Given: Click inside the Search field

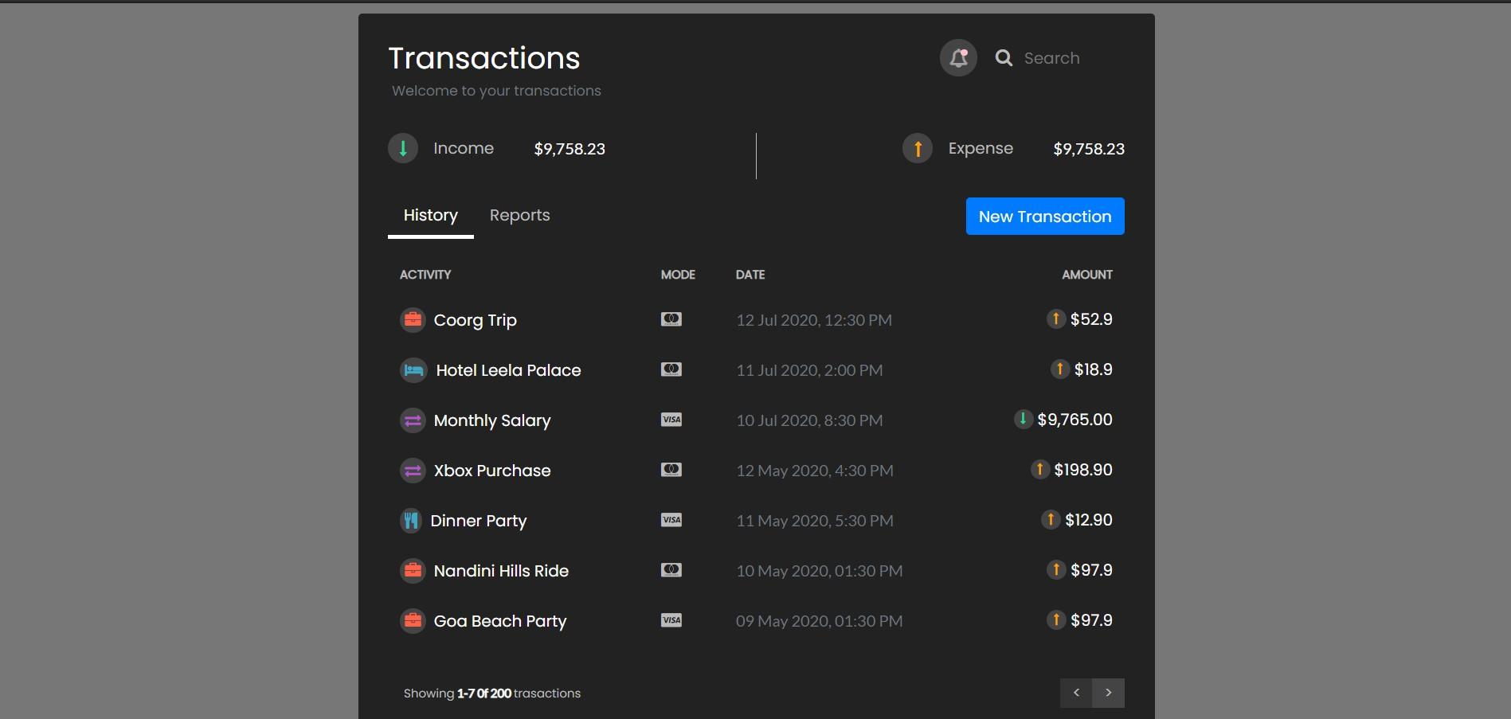Looking at the screenshot, I should coord(1052,57).
